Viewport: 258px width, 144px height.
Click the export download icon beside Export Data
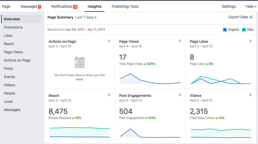tap(251, 17)
